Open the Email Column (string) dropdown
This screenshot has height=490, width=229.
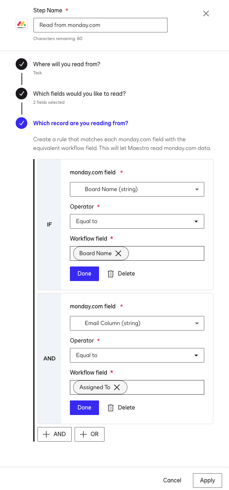[x=137, y=323]
